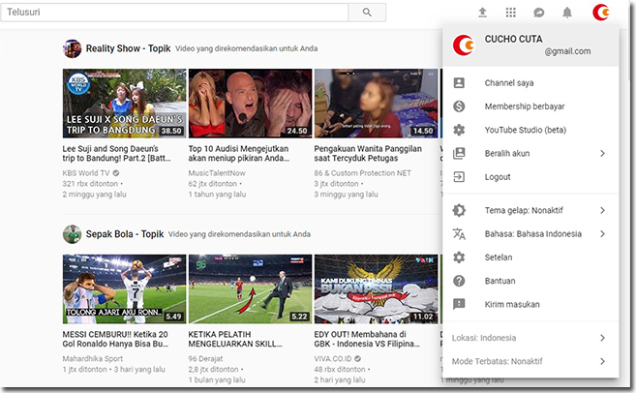This screenshot has height=393, width=636.
Task: Open the notifications bell
Action: click(x=567, y=13)
